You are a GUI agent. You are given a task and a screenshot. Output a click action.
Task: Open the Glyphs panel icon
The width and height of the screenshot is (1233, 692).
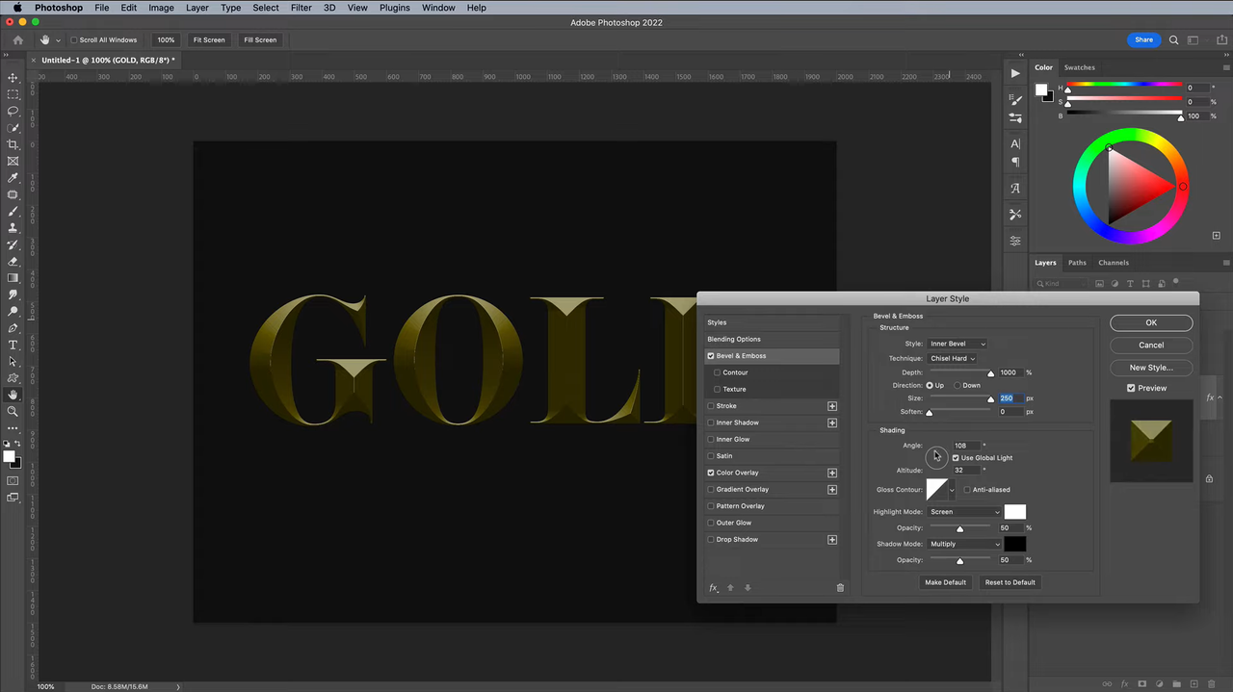[x=1015, y=189]
